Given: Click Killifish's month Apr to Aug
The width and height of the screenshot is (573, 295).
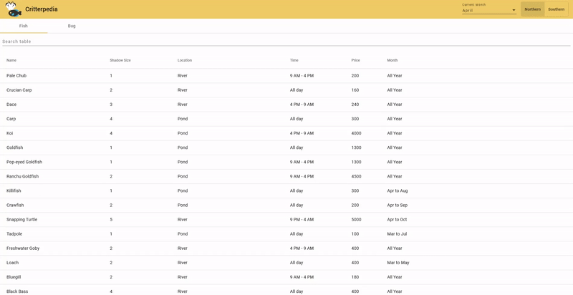Looking at the screenshot, I should click(x=398, y=190).
